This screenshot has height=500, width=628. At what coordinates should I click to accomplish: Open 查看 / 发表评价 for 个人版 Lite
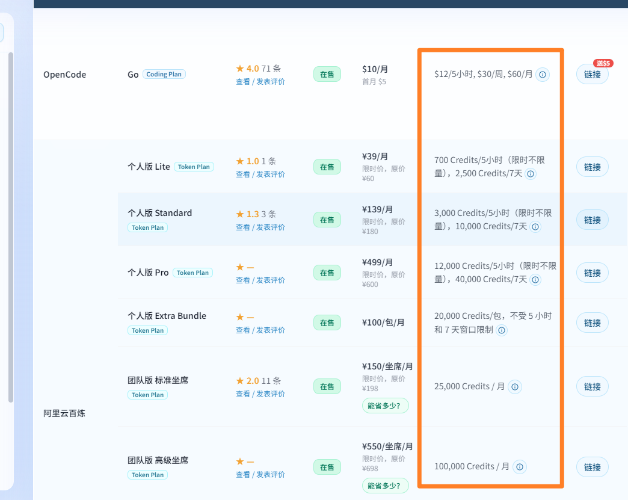click(260, 174)
